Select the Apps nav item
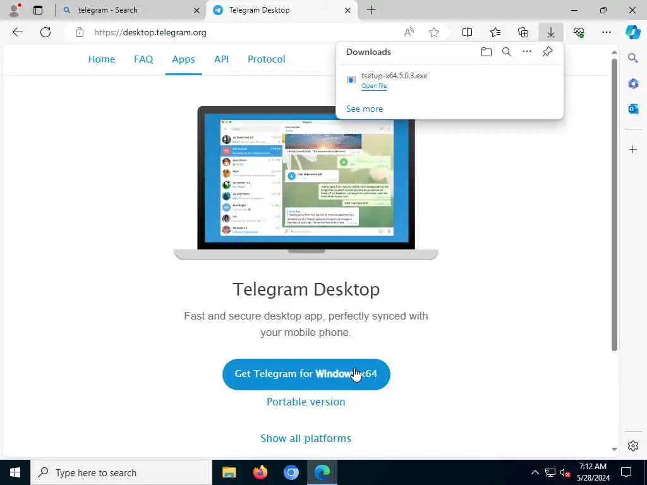Screen dimensions: 647x485 183,59
